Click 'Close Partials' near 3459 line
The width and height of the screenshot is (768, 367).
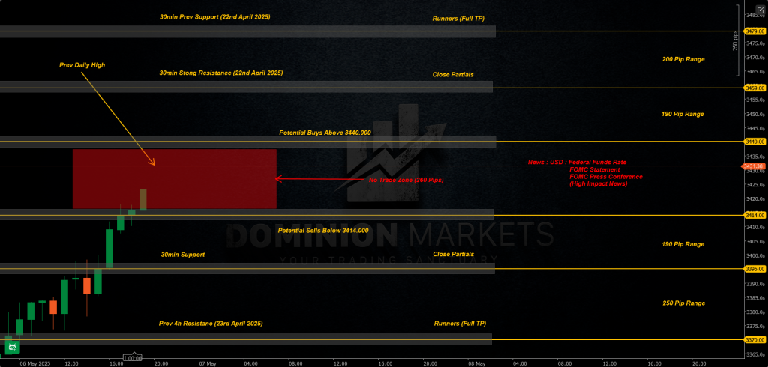point(453,75)
